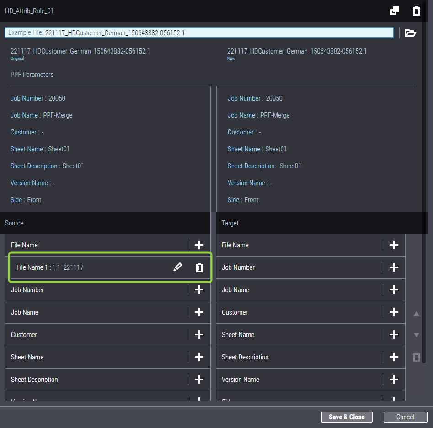Add Source Job Number with plus
The height and width of the screenshot is (428, 433).
coord(199,290)
